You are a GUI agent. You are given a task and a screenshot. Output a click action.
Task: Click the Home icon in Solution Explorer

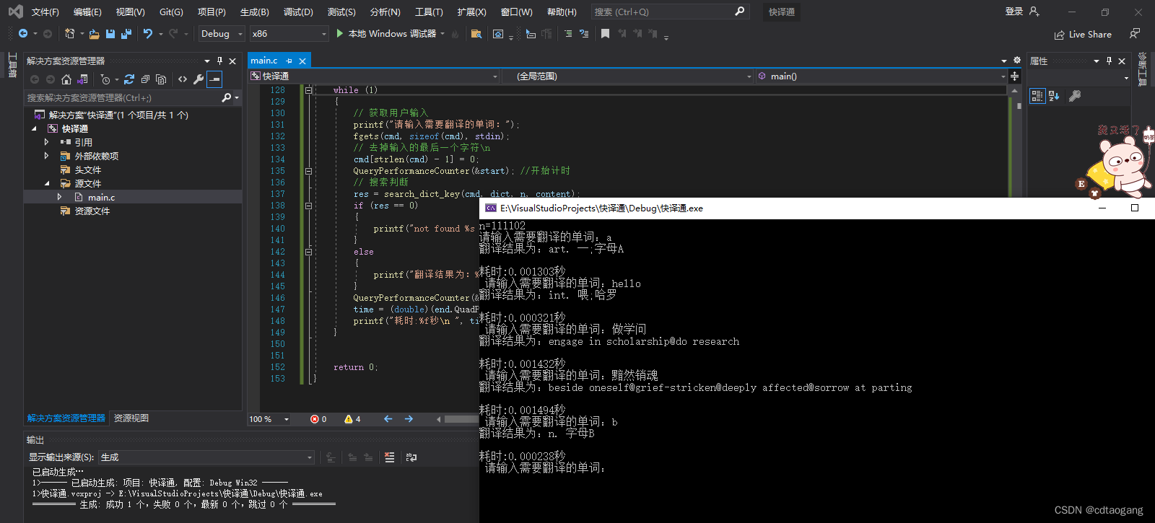66,79
